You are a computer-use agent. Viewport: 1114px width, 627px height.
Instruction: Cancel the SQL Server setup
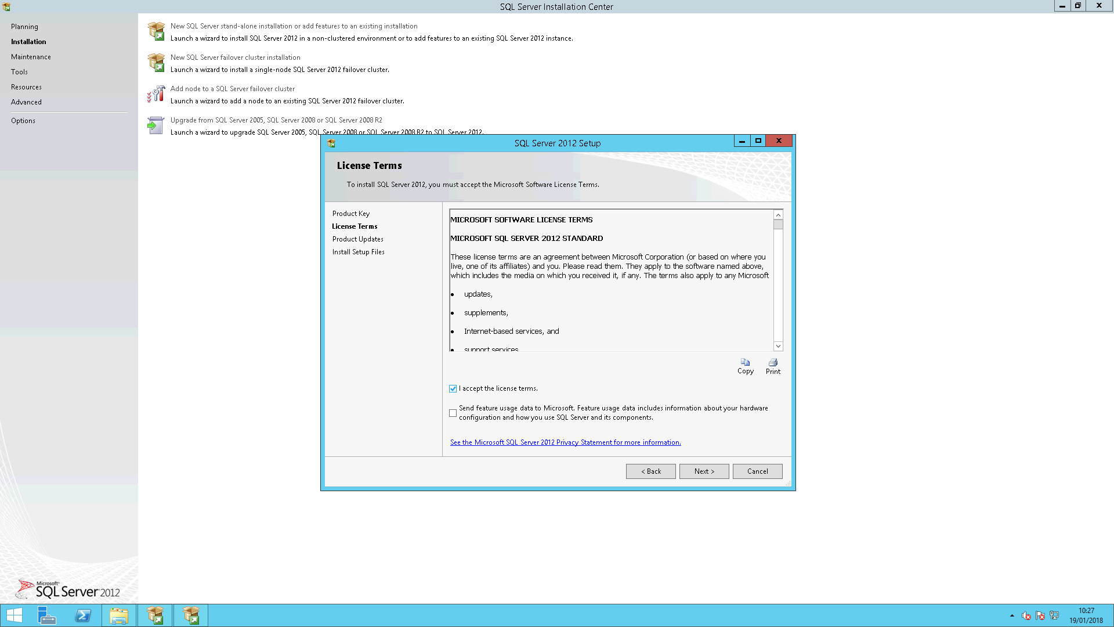point(757,471)
